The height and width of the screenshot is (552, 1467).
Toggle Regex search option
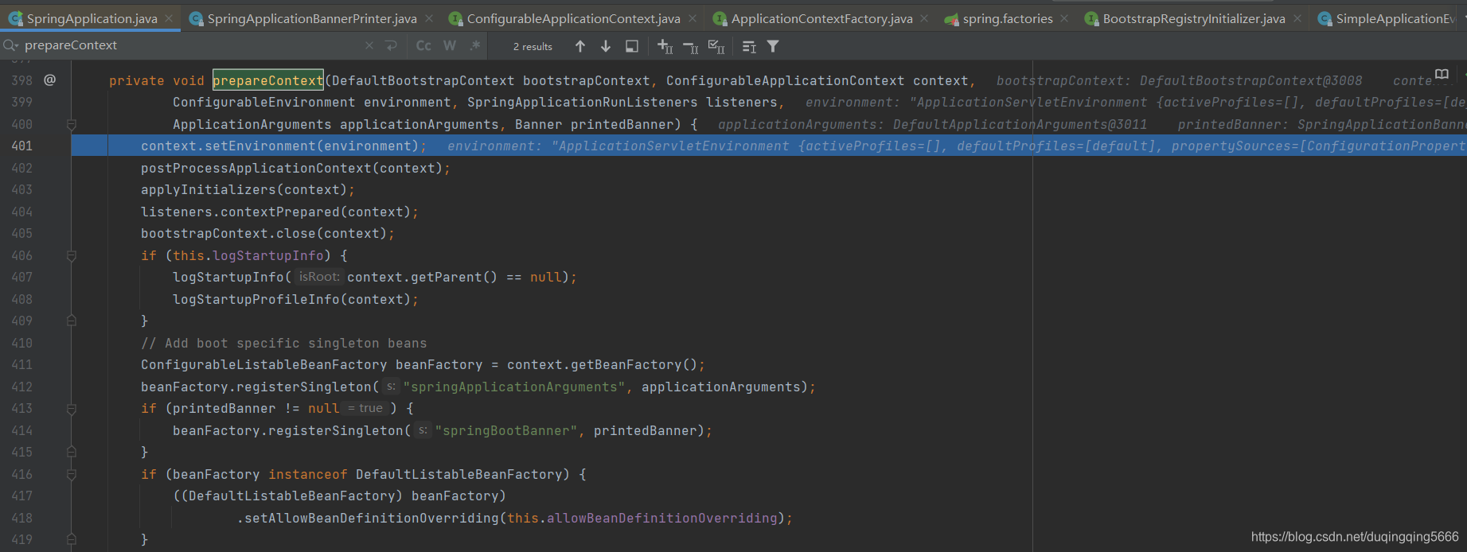[x=475, y=45]
